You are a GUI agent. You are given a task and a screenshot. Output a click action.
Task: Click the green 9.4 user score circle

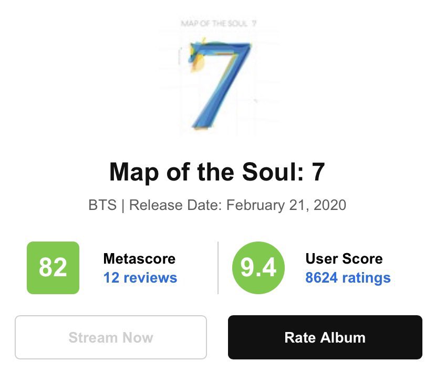click(x=258, y=268)
